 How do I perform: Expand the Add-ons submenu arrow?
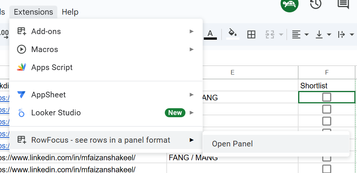(192, 31)
